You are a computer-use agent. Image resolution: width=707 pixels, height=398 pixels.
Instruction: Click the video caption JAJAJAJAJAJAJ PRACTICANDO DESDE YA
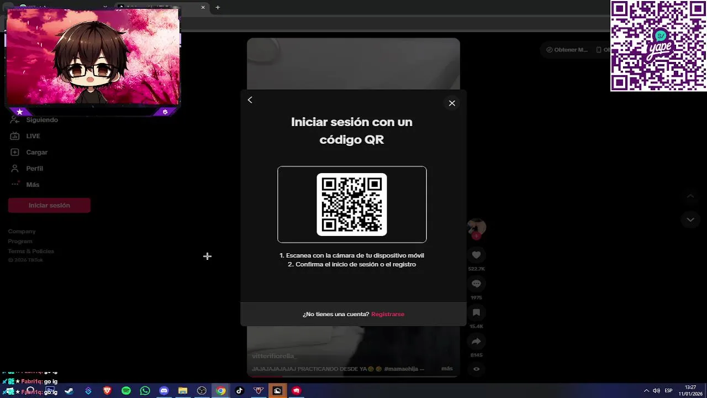[338, 369]
